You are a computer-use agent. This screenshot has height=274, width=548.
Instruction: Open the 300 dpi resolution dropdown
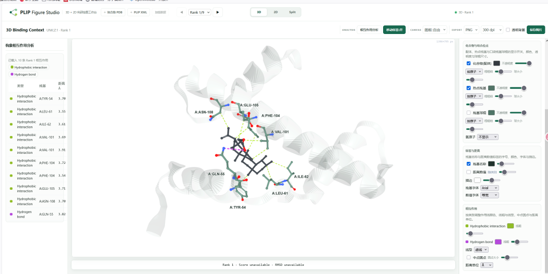[x=492, y=30]
